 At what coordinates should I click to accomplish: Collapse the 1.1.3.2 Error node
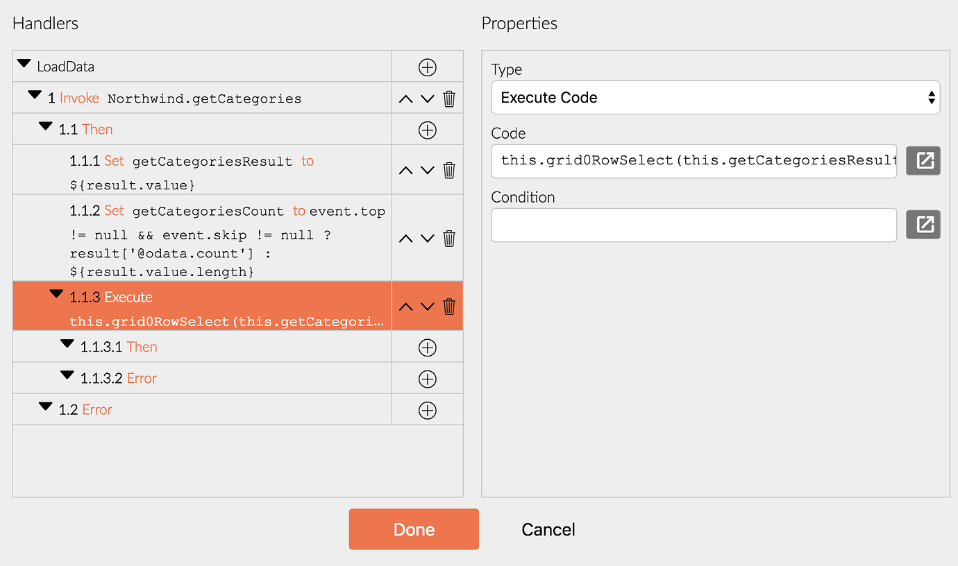point(67,375)
